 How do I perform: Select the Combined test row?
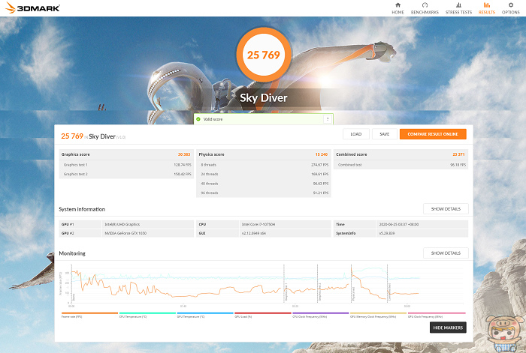[x=401, y=165]
